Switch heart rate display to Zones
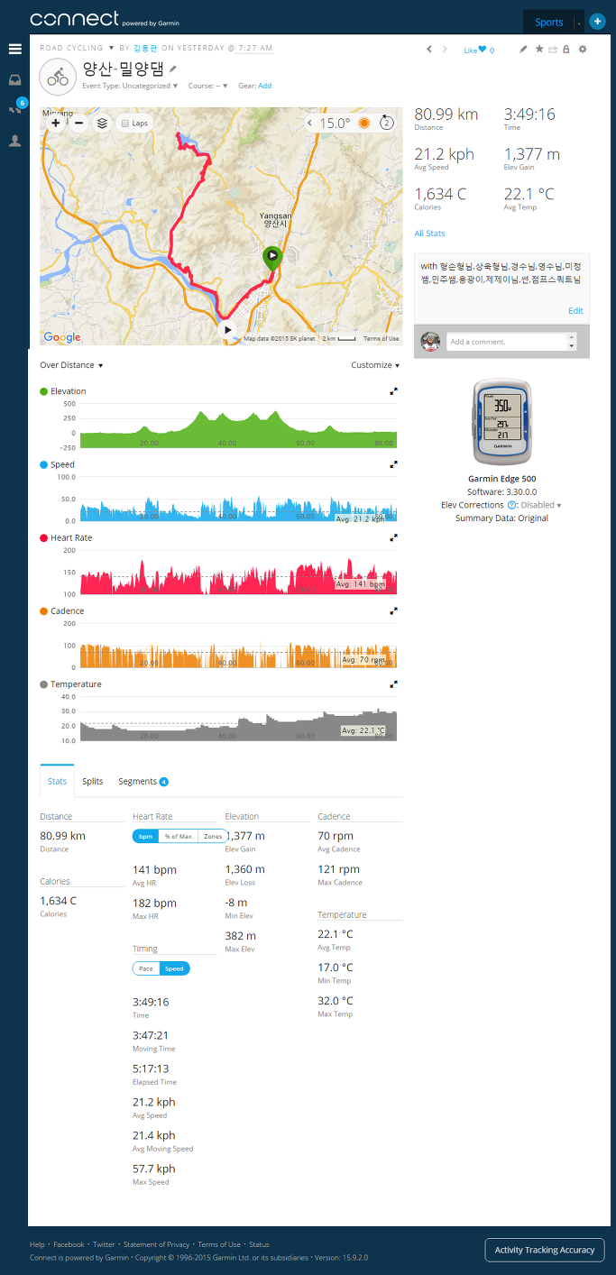 pyautogui.click(x=213, y=837)
